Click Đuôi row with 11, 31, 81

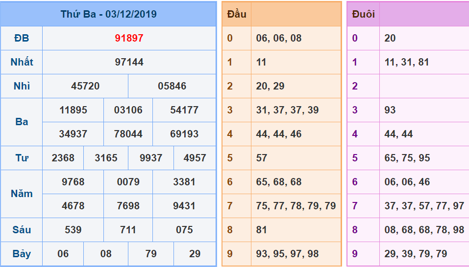[x=407, y=62]
